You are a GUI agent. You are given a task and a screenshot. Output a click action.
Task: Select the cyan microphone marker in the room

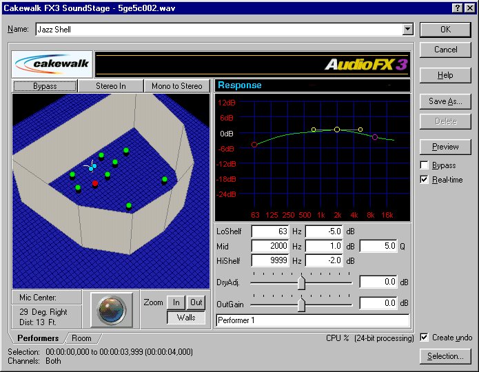(x=92, y=167)
